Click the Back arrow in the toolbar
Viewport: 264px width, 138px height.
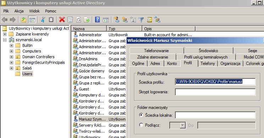(5, 20)
